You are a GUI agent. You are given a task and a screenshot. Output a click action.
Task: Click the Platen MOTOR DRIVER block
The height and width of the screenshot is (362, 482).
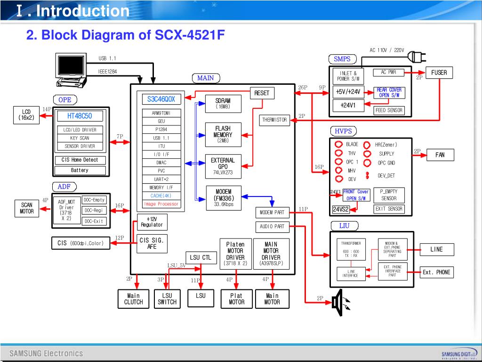tap(236, 254)
